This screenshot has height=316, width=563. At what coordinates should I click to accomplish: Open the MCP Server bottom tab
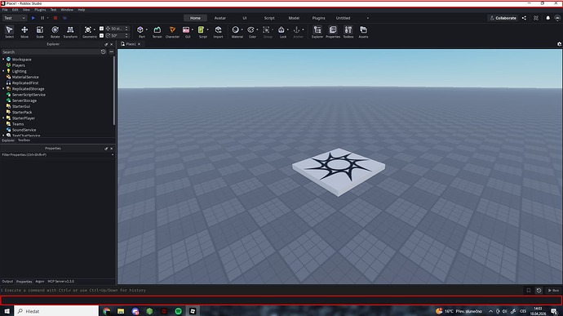coord(60,282)
